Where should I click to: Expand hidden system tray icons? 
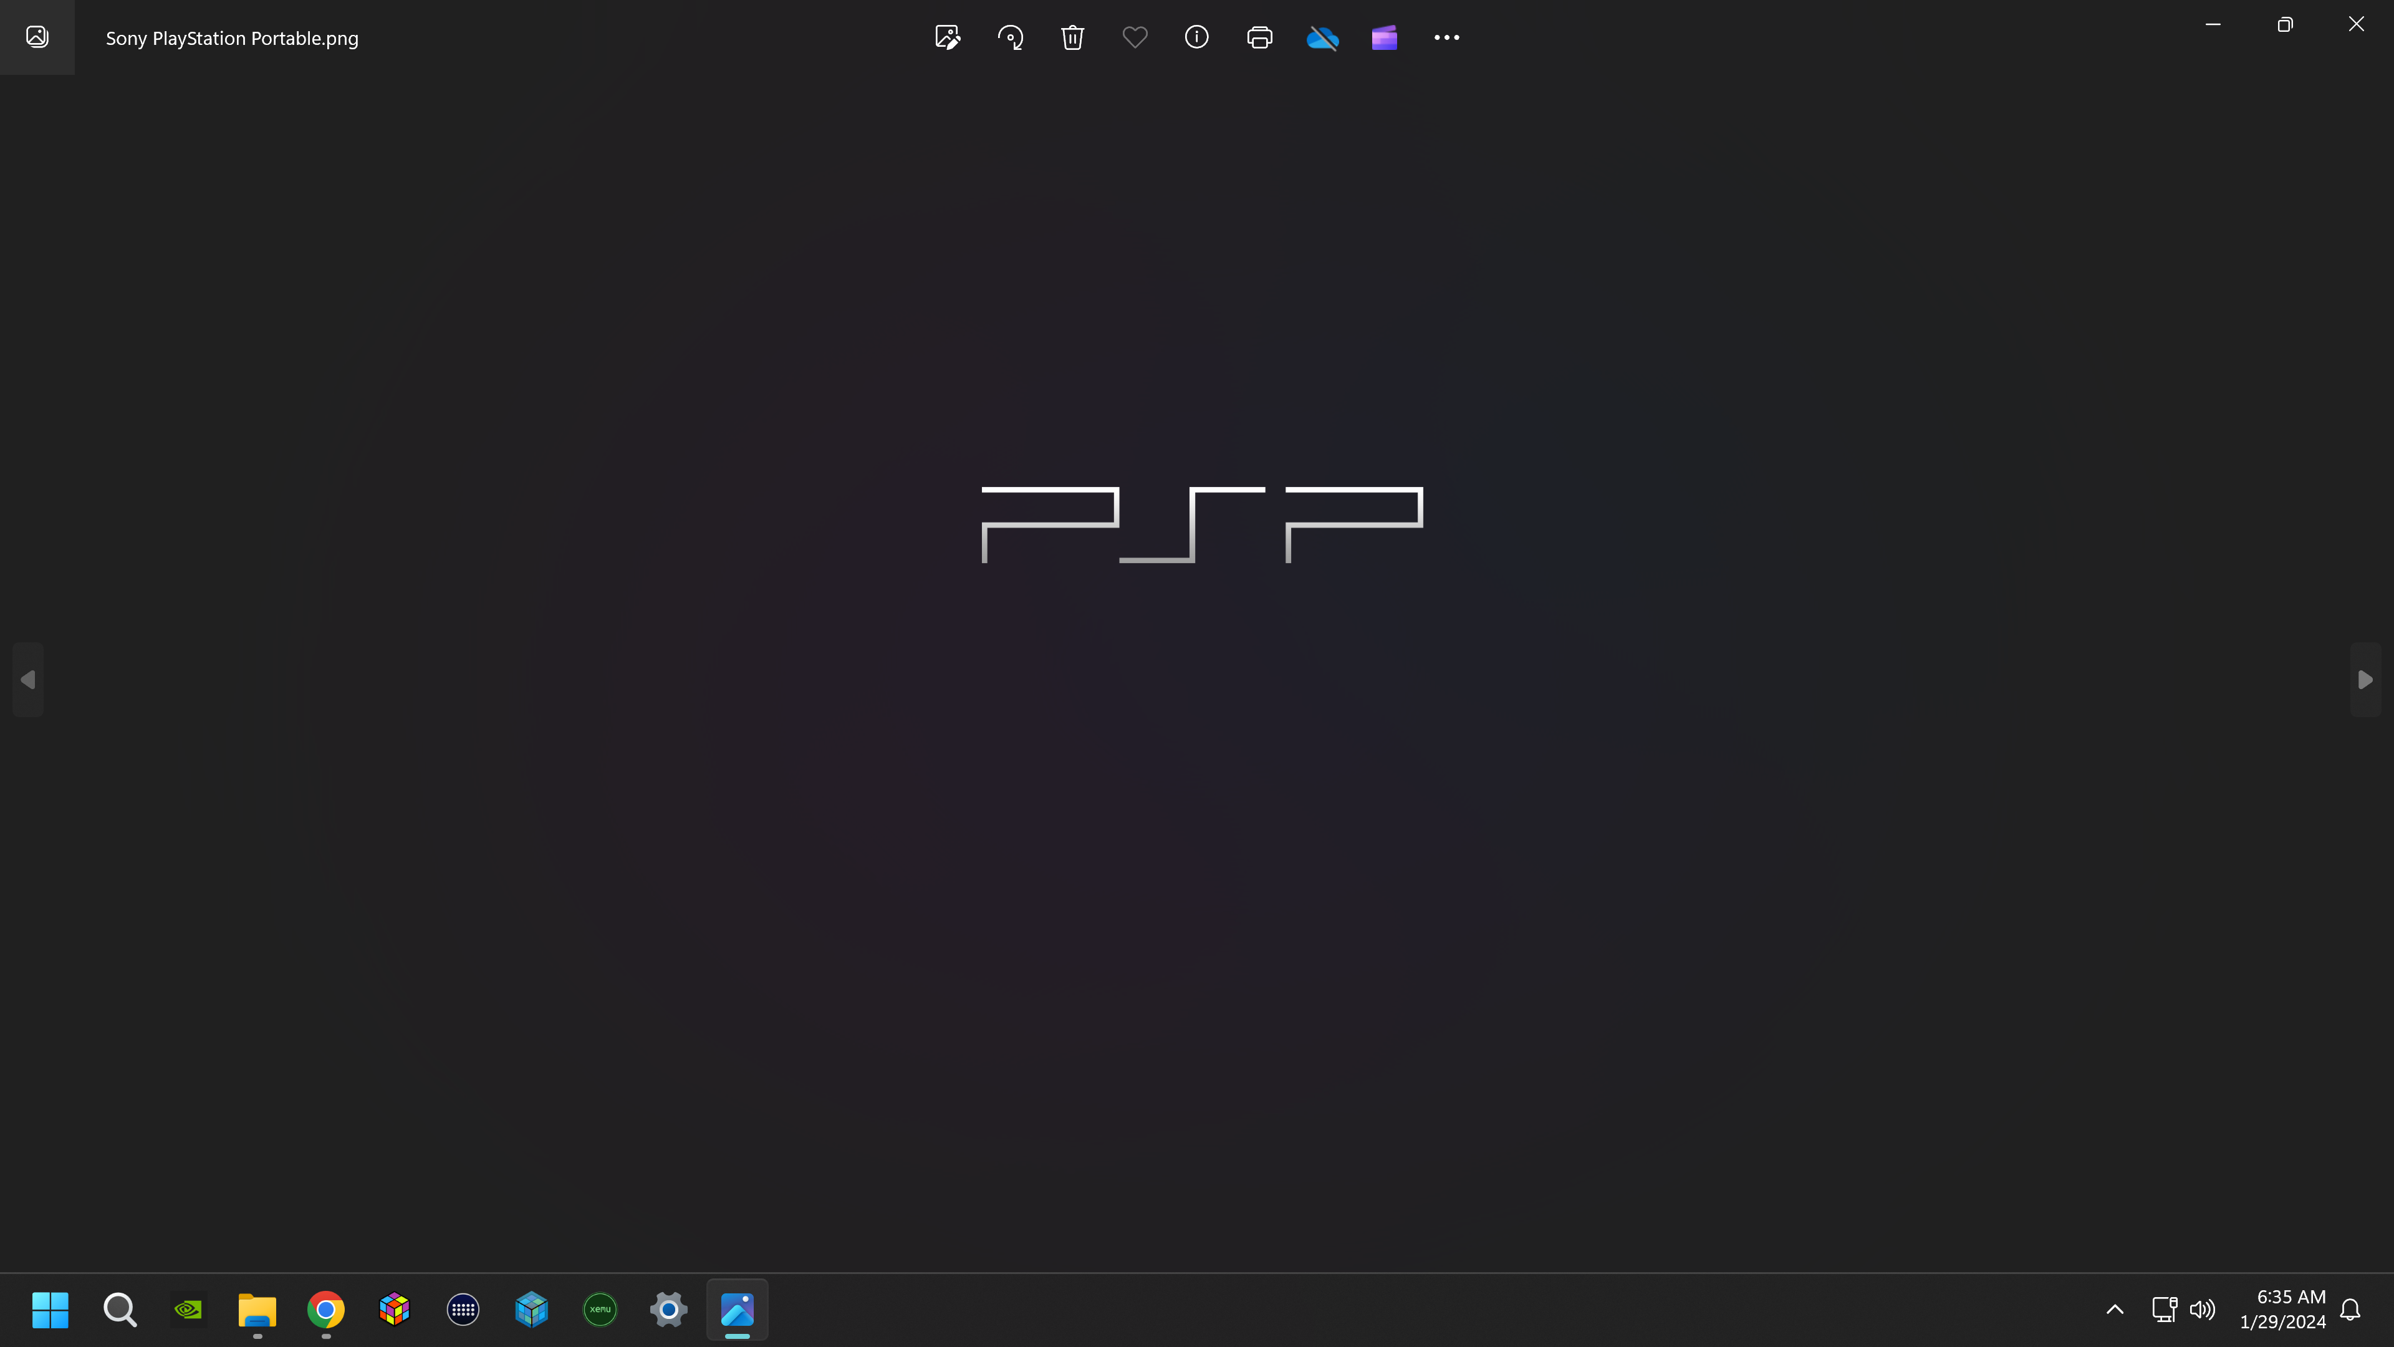pos(2114,1310)
